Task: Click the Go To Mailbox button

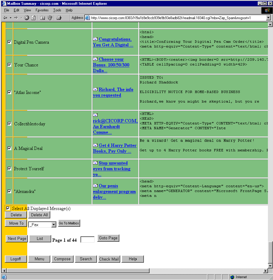Action: pos(69,223)
